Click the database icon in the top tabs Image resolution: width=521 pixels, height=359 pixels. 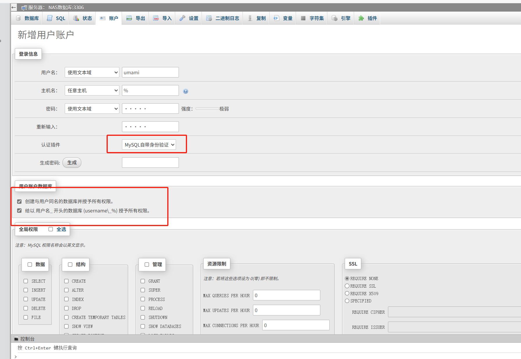[x=18, y=18]
